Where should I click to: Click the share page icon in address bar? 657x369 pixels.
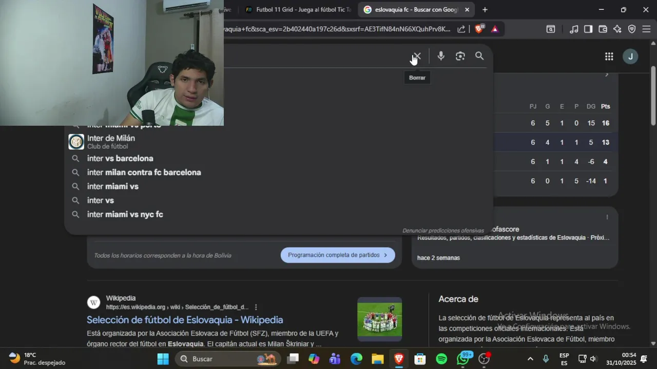(461, 29)
